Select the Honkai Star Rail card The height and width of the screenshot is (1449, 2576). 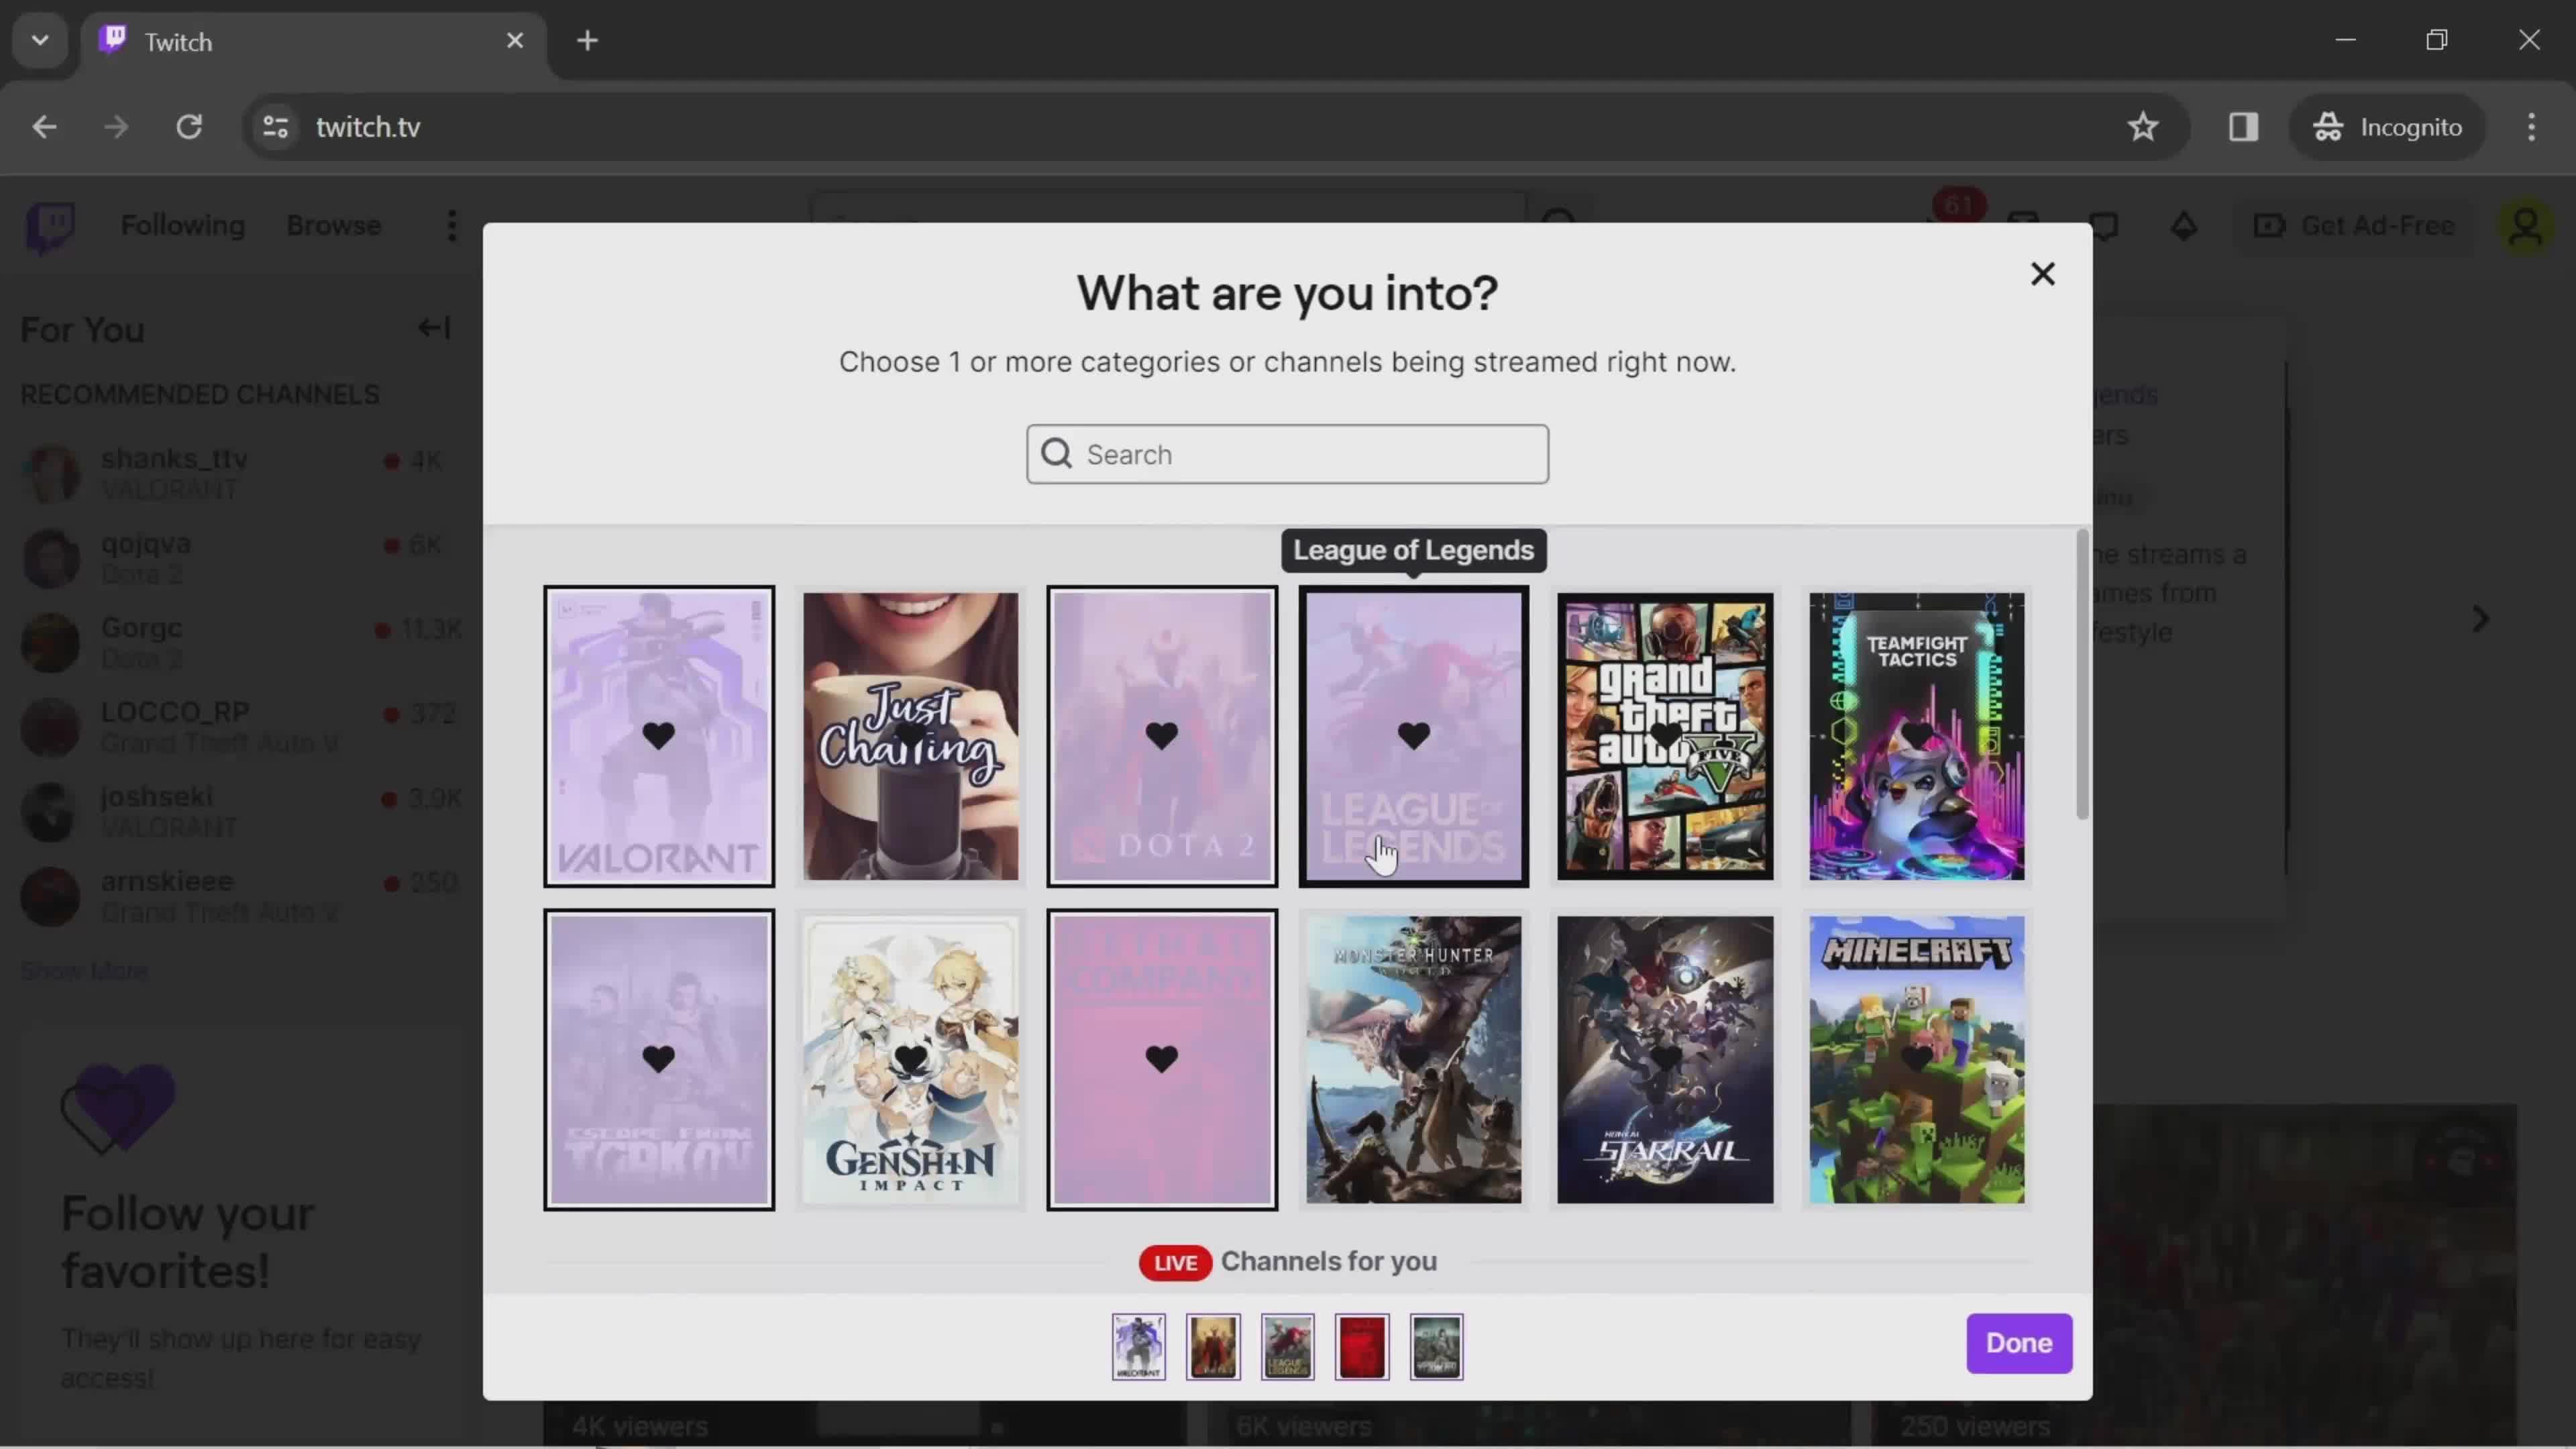[x=1665, y=1059]
